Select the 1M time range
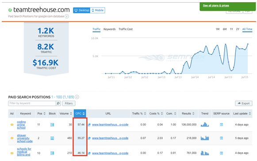 click(218, 29)
